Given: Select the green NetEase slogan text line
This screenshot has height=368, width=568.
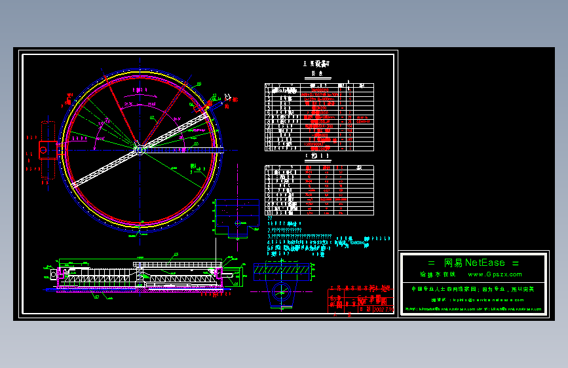Looking at the screenshot, I should [x=473, y=289].
